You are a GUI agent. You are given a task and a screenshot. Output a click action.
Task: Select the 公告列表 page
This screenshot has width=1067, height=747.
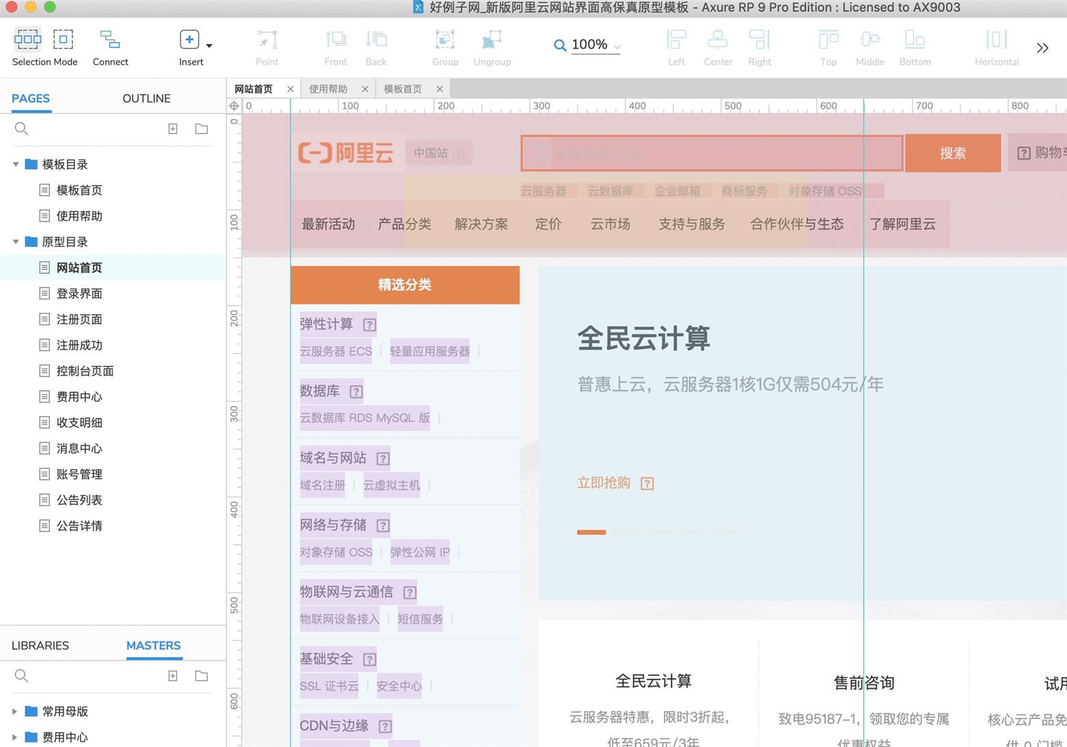point(79,500)
